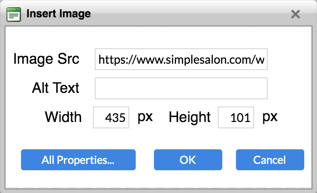
Task: Click the px unit beside Height
Action: click(270, 117)
